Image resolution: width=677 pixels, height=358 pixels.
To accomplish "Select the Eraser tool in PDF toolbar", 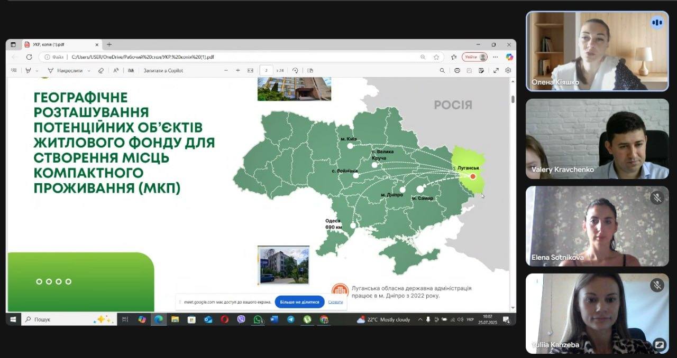I will [x=101, y=70].
